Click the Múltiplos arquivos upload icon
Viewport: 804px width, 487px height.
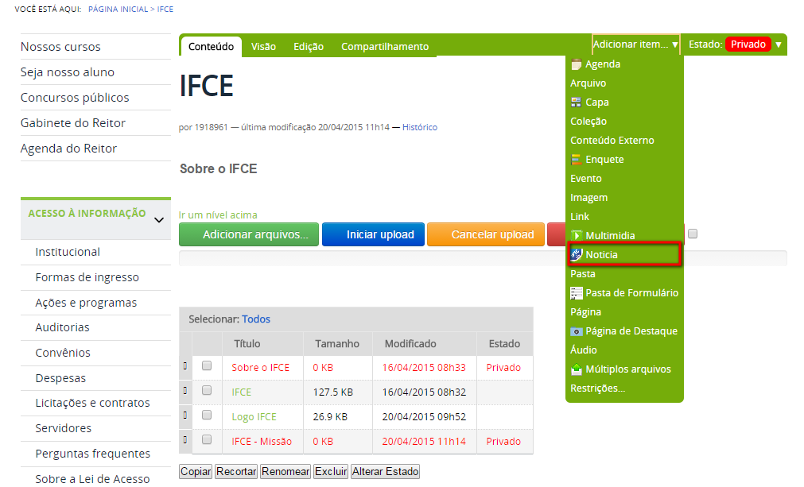click(577, 369)
